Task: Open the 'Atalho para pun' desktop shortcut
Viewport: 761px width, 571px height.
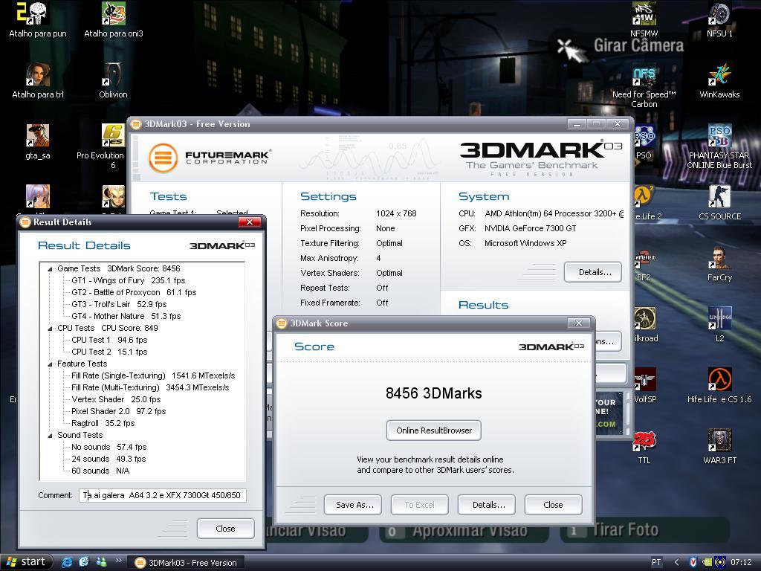Action: (x=38, y=19)
